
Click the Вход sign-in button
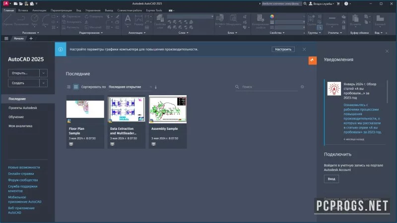331,179
